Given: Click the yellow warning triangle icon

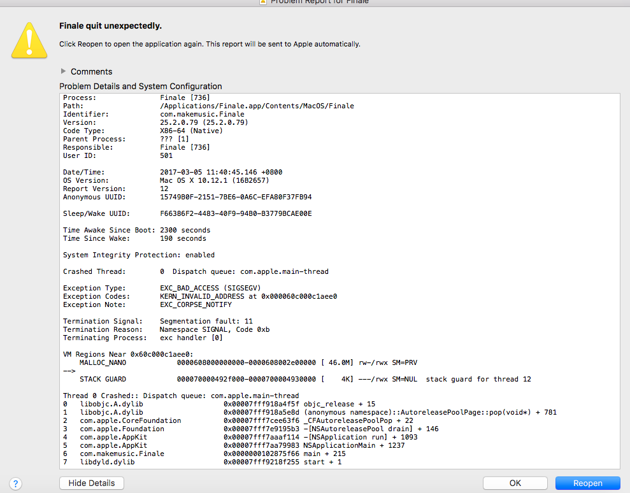Looking at the screenshot, I should click(29, 39).
